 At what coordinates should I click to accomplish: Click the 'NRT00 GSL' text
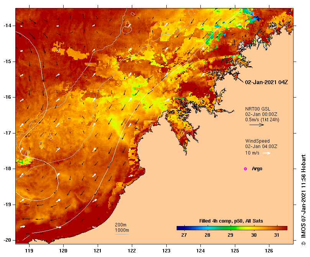[x=258, y=109]
